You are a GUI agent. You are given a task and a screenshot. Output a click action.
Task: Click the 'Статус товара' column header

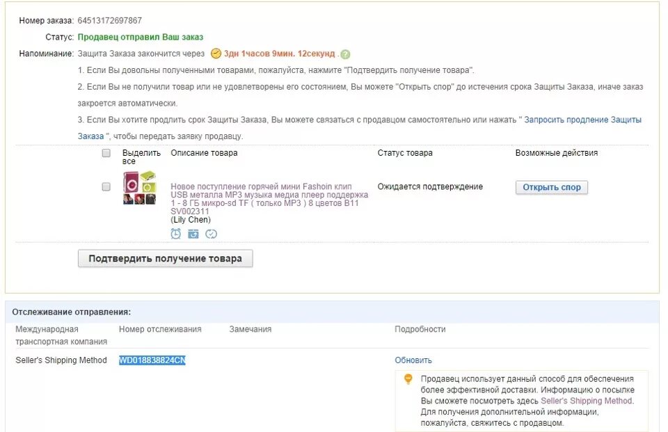[x=405, y=153]
